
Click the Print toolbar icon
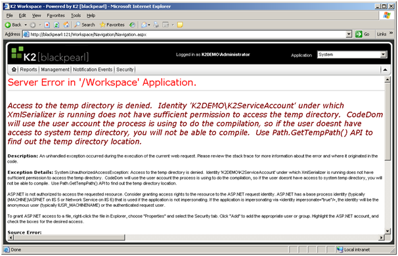point(156,25)
